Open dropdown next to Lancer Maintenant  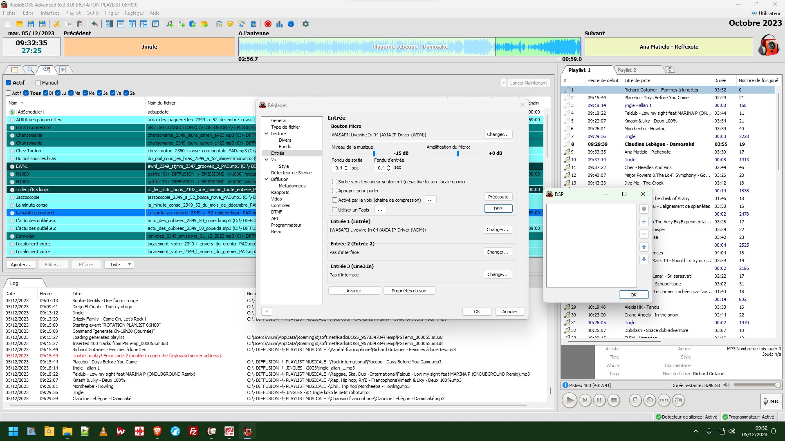coord(503,83)
